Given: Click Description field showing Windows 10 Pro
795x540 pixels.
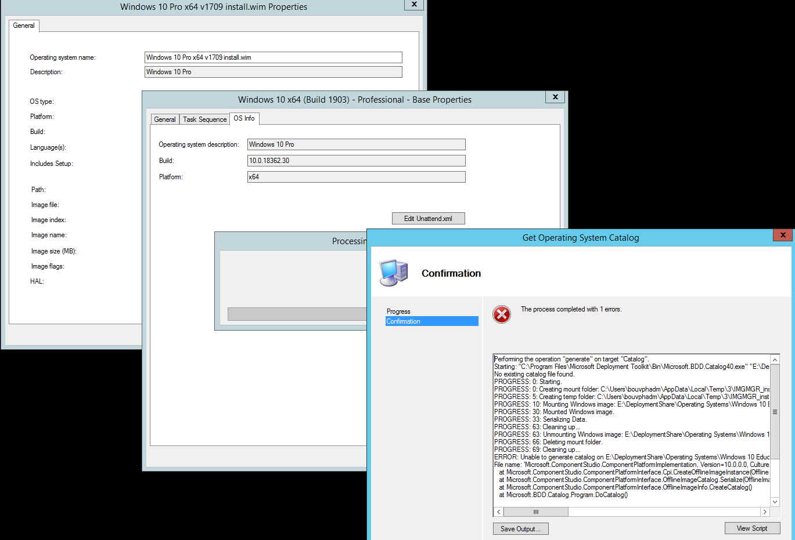Looking at the screenshot, I should (273, 71).
